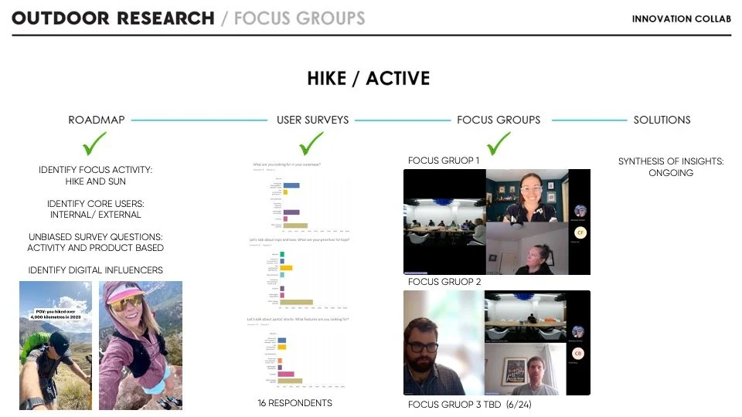The height and width of the screenshot is (417, 742).
Task: Click pink bar in pants/shorts chart
Action: click(286, 374)
